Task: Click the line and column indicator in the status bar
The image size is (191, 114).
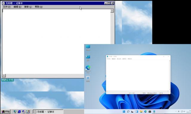Action: point(132,93)
